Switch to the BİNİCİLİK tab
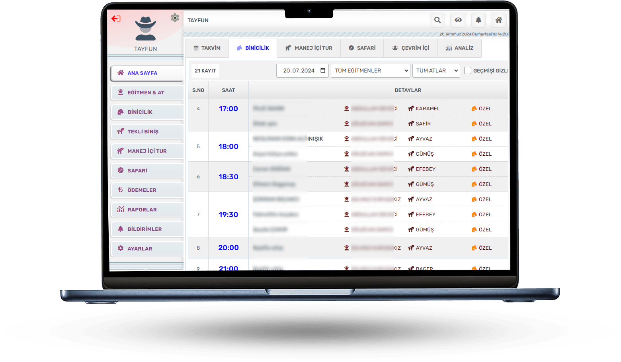 (x=253, y=48)
